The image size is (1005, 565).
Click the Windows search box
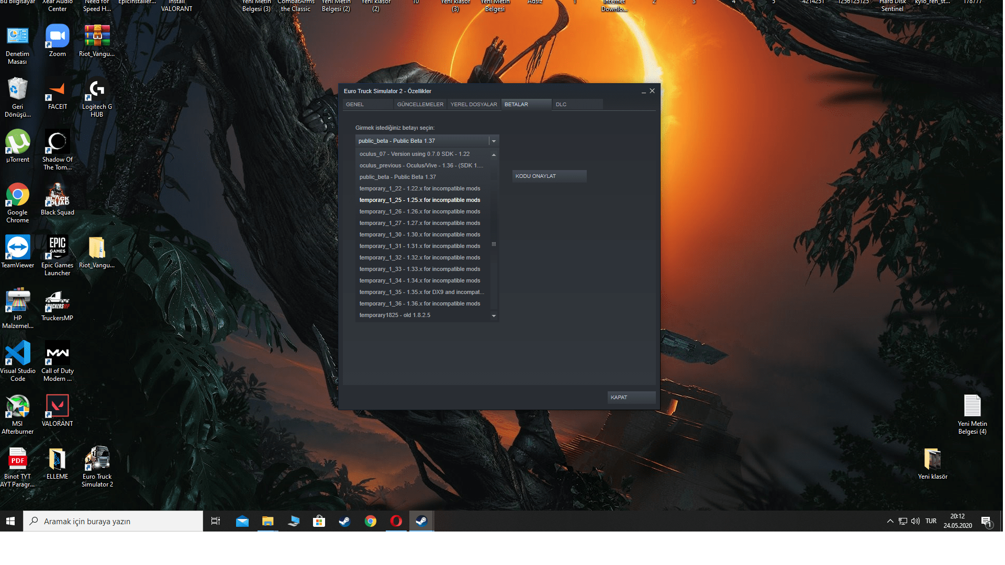tap(113, 522)
